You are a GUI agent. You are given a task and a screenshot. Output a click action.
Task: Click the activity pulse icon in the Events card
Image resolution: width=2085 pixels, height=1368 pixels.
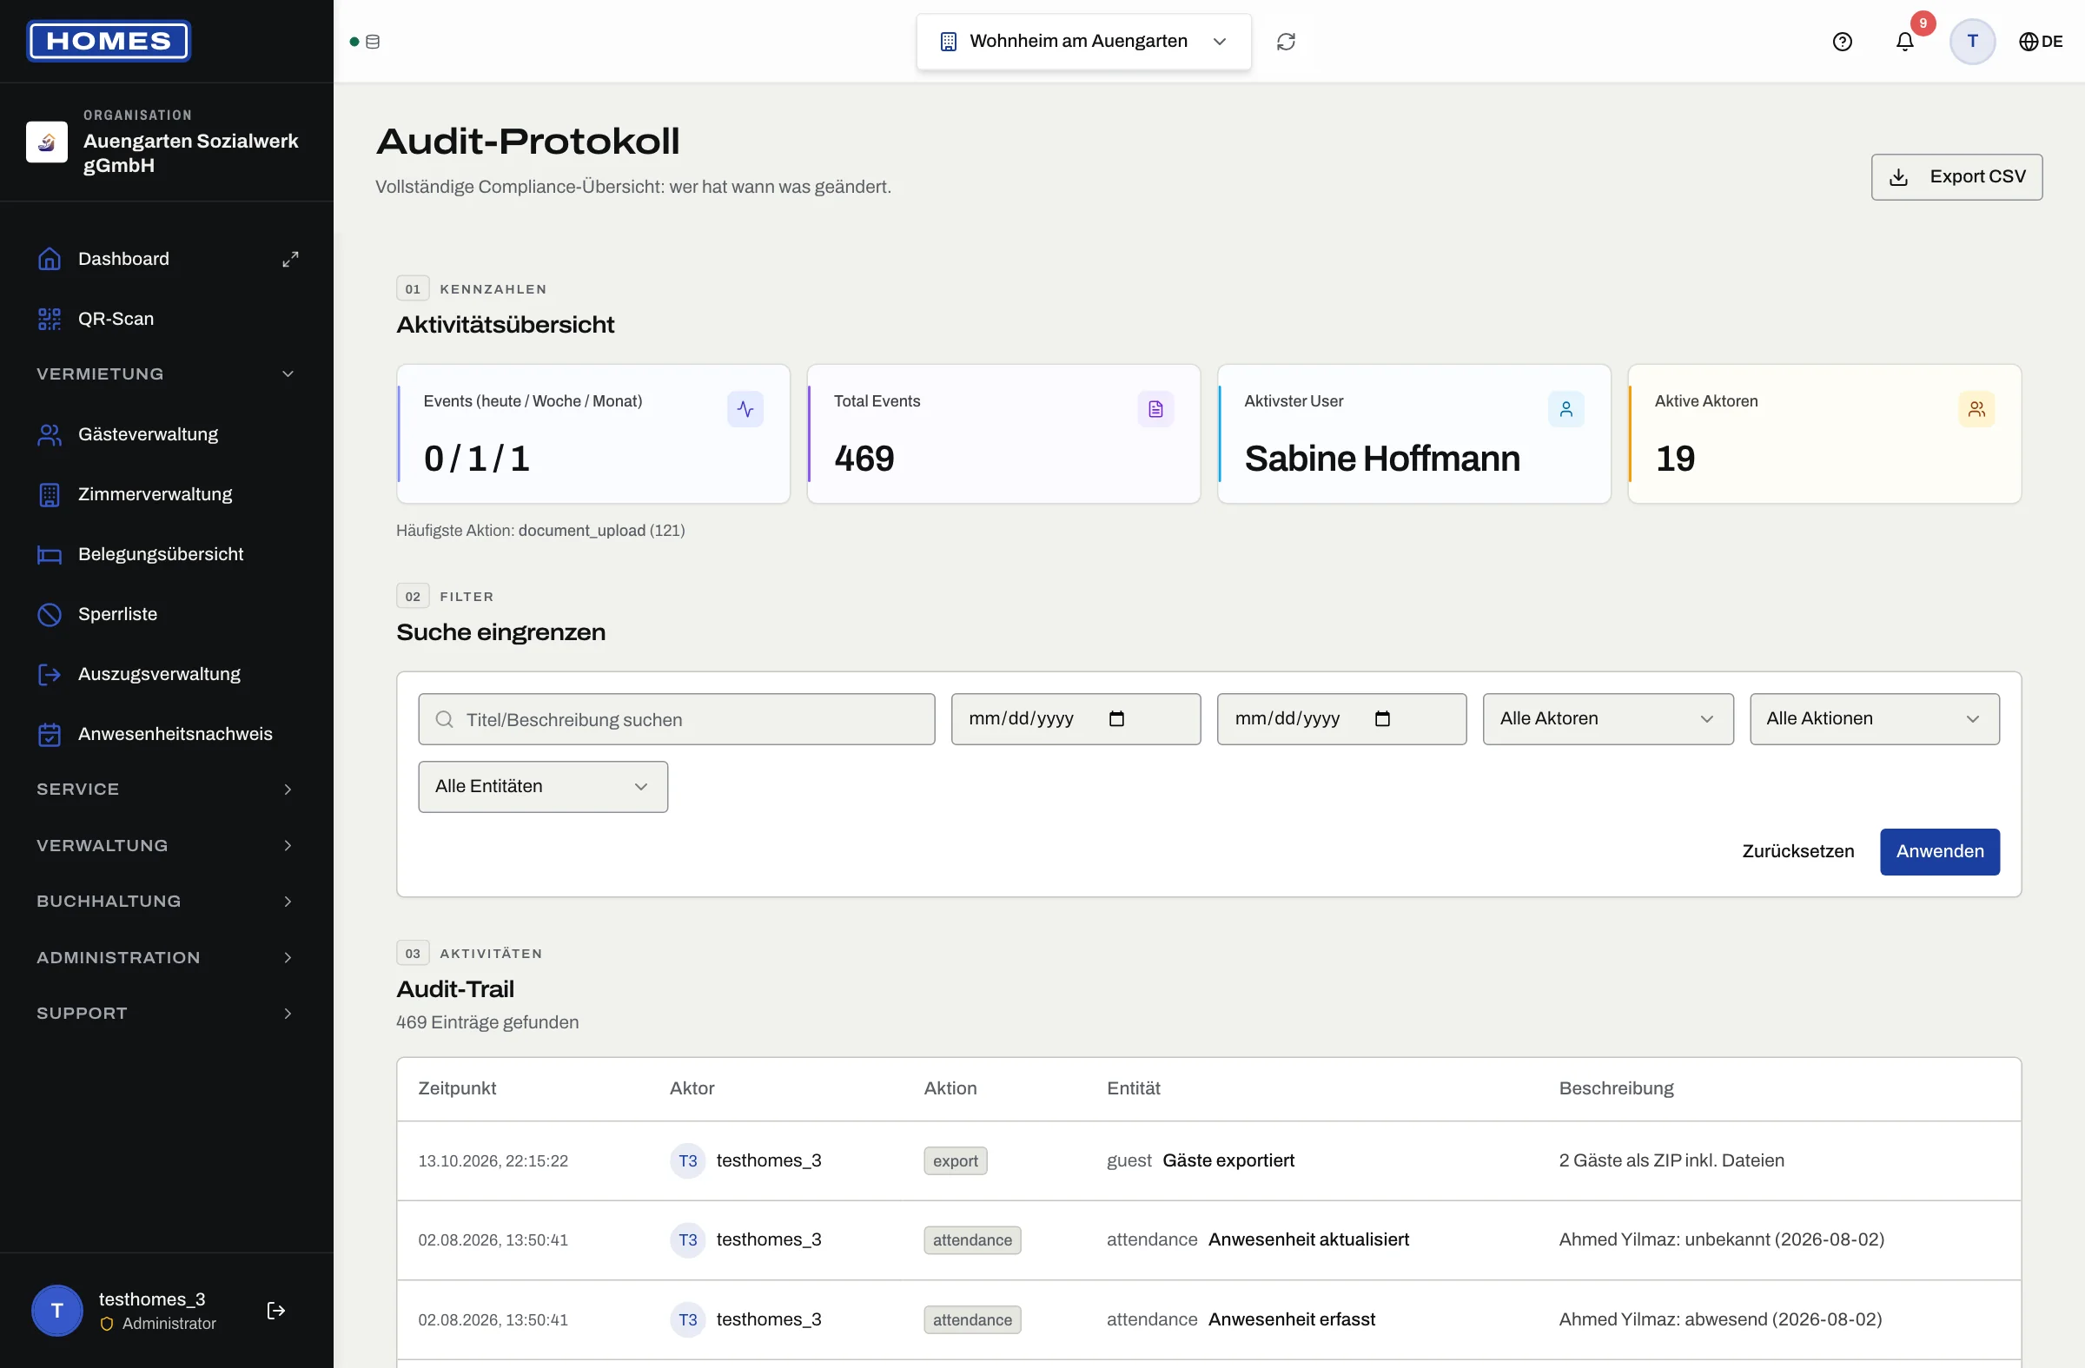tap(745, 409)
